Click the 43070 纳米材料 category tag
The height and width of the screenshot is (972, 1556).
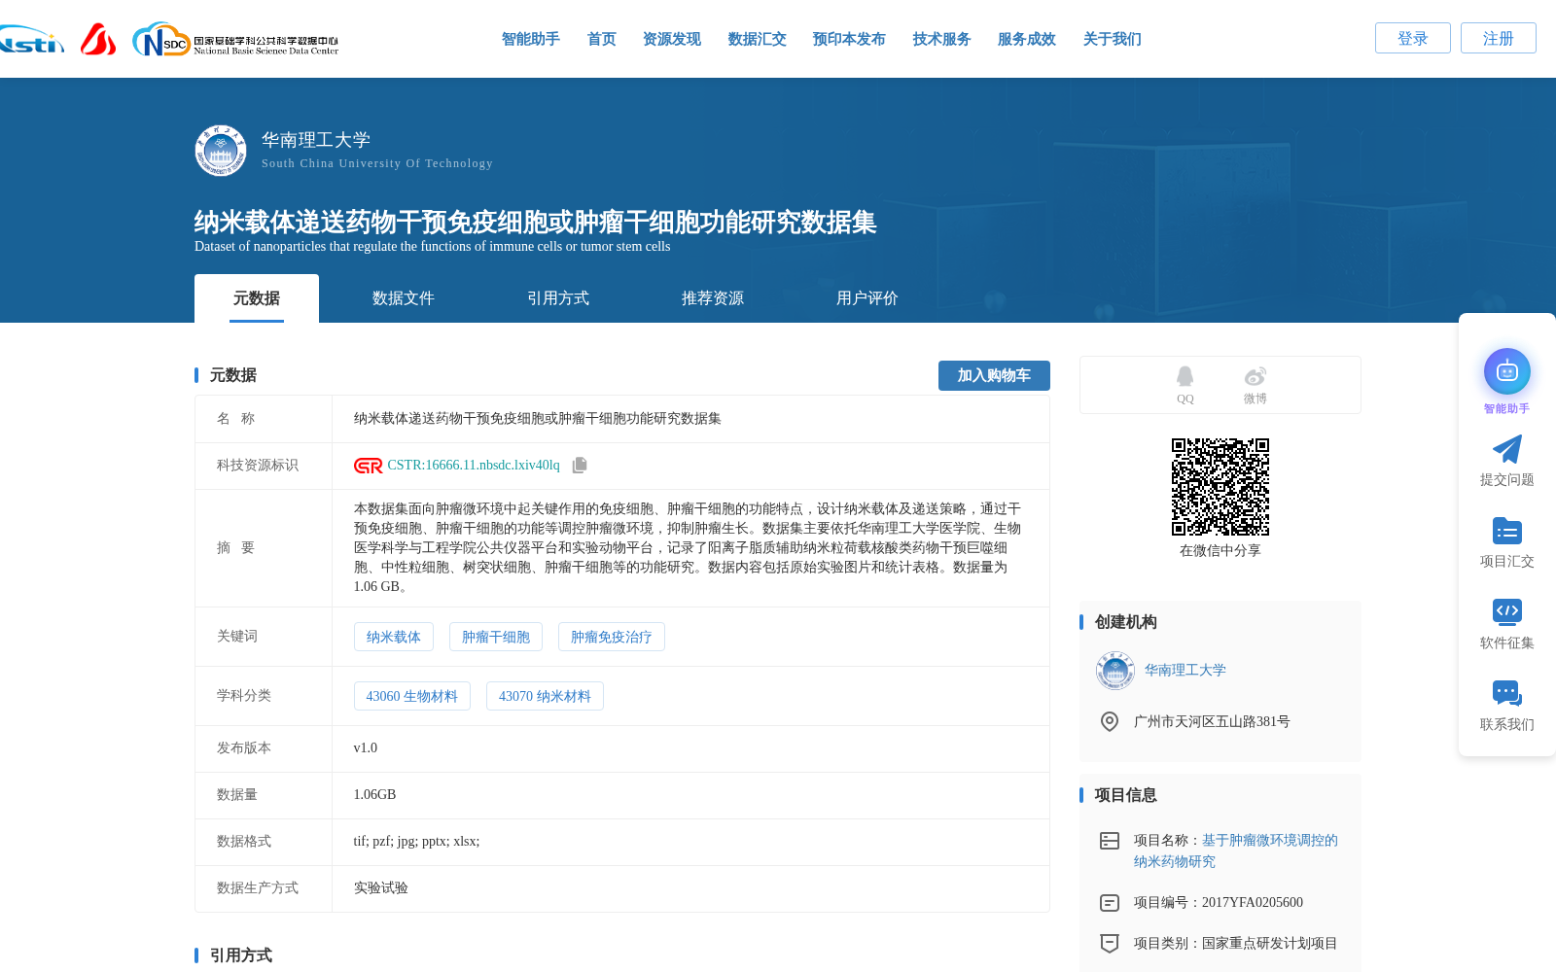point(545,696)
